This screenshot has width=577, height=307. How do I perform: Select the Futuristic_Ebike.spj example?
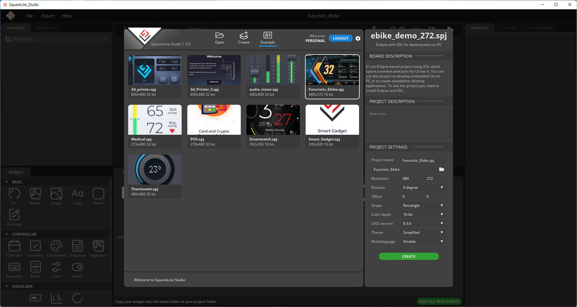[x=332, y=77]
